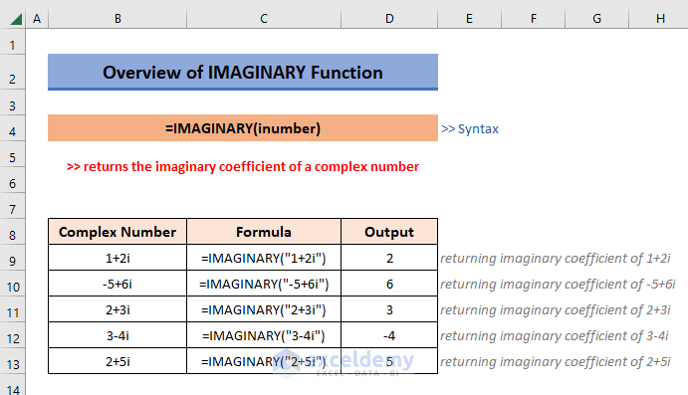Select the 'Complex Number' header cell

[x=117, y=232]
